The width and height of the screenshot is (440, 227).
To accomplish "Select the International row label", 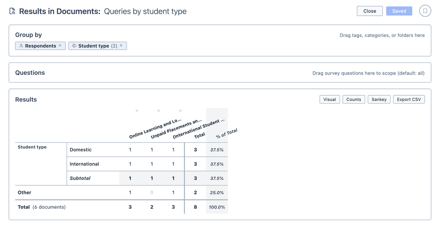I will tap(84, 164).
